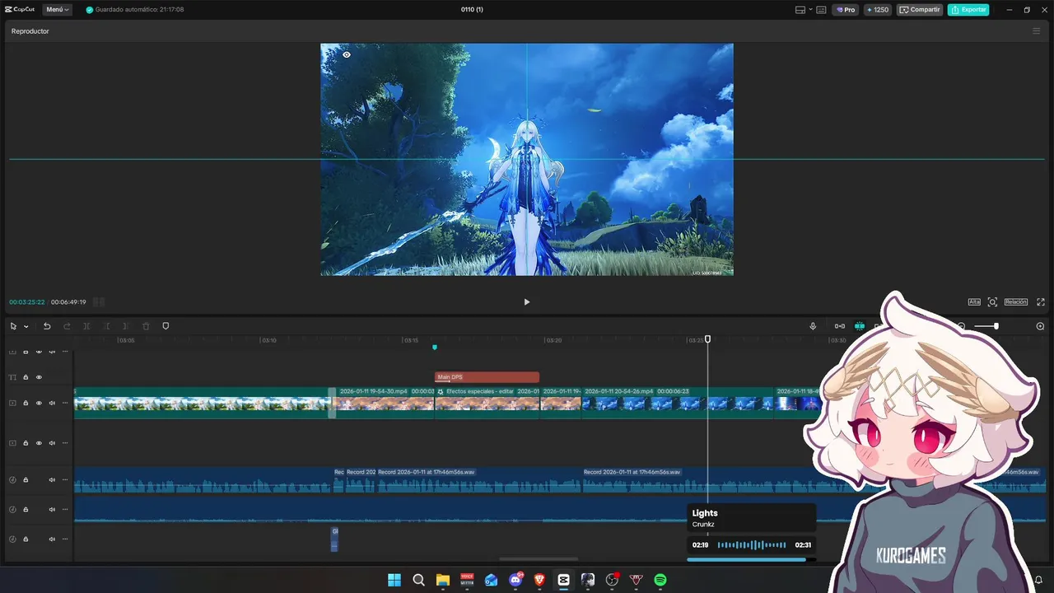This screenshot has height=593, width=1054.
Task: Click the Alta quality button
Action: click(974, 302)
